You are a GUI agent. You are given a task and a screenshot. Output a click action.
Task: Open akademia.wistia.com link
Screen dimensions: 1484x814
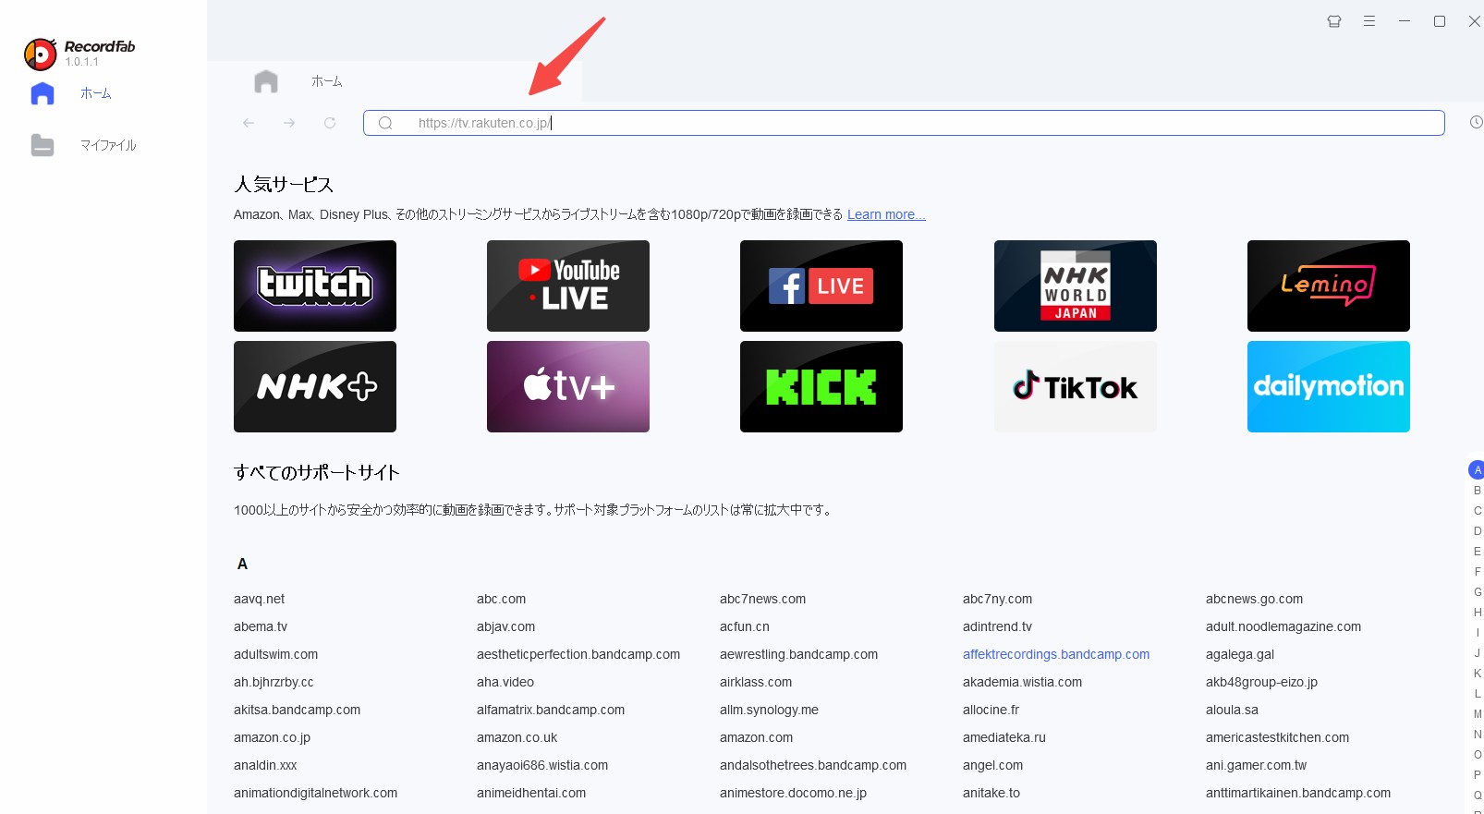1022,682
